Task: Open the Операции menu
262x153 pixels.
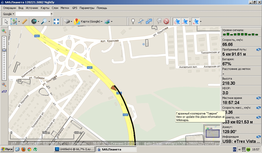Action: [x=9, y=8]
